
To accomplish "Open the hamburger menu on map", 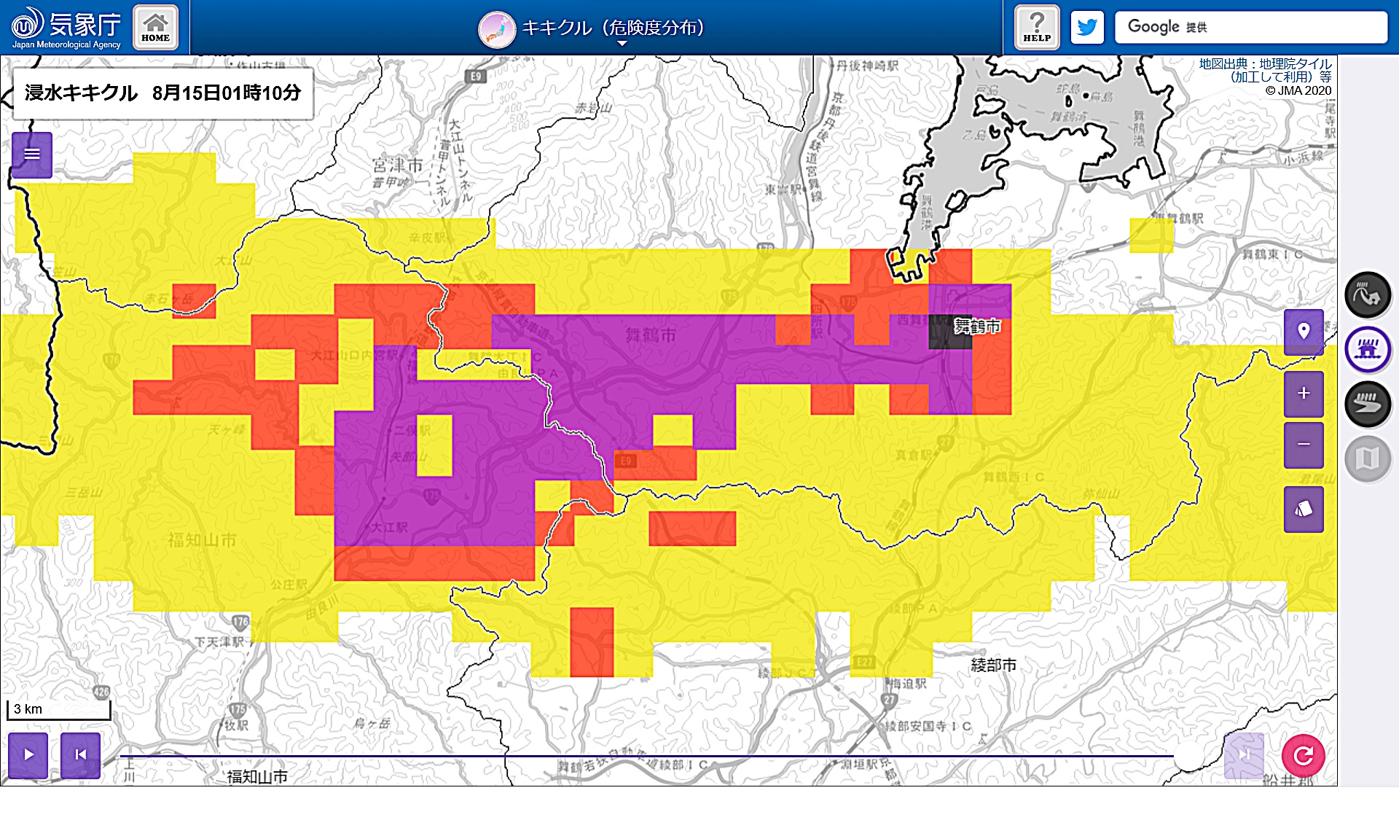I will tap(32, 155).
